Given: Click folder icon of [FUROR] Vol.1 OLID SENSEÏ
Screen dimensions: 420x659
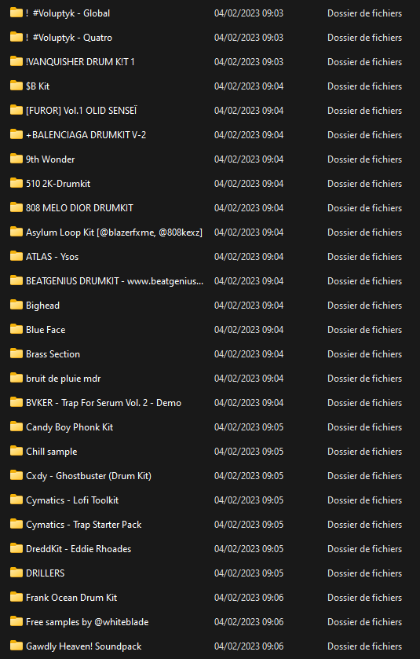Looking at the screenshot, I should point(16,110).
